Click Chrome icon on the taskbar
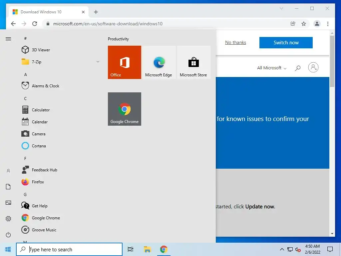Viewport: 341px width, 256px height. coord(164,249)
